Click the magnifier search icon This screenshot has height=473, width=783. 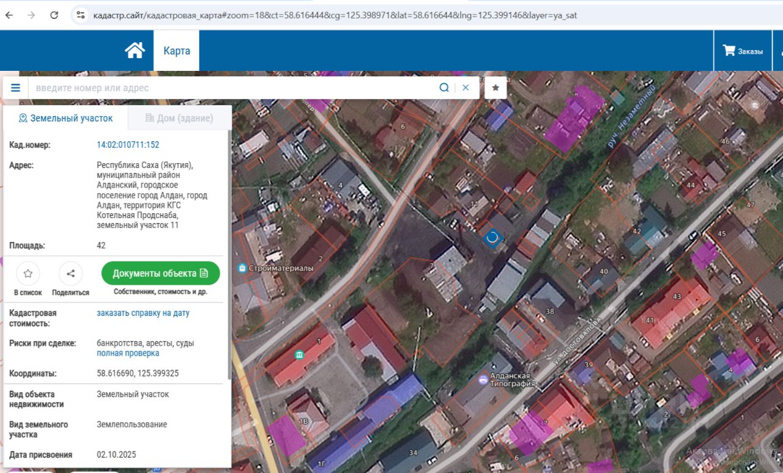pyautogui.click(x=444, y=87)
